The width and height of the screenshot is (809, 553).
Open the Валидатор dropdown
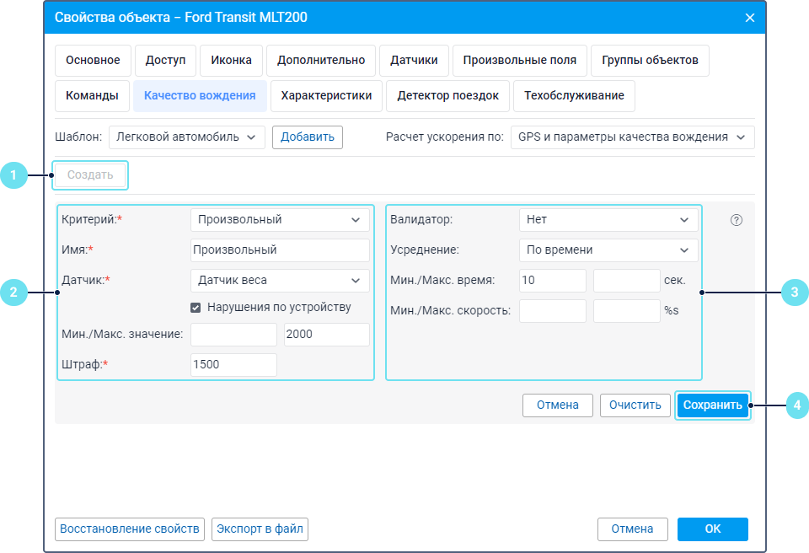(608, 220)
